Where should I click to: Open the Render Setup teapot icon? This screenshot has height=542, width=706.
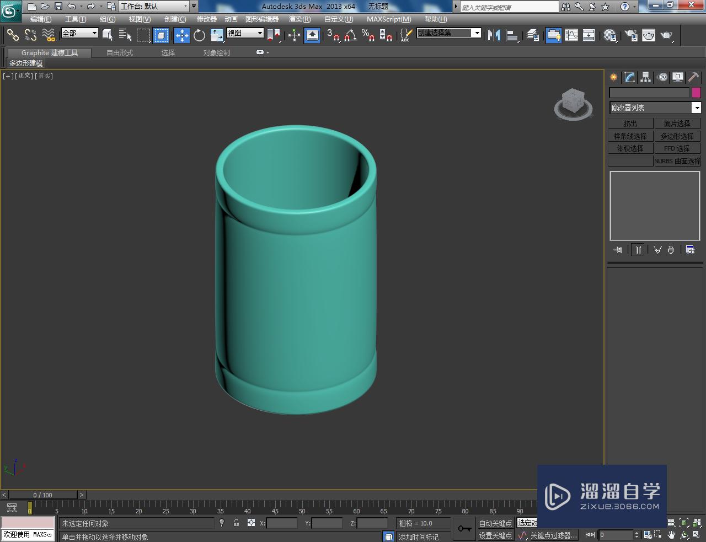(x=631, y=35)
